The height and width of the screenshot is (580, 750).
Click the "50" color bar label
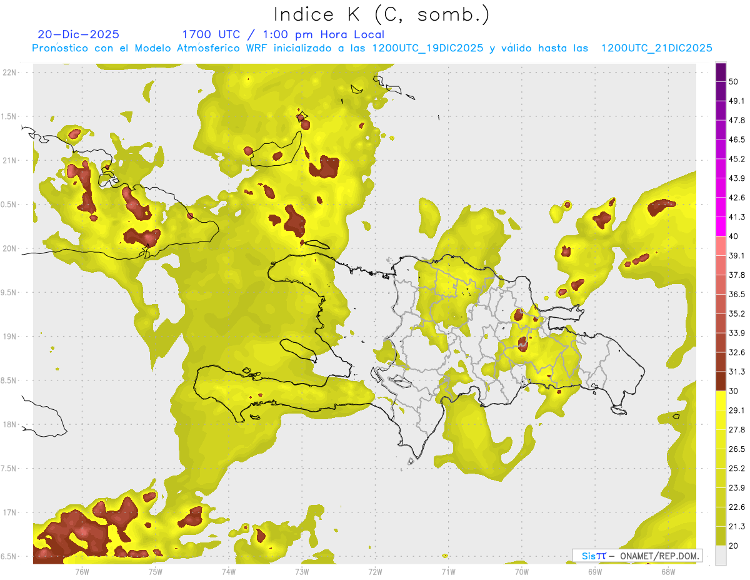click(x=733, y=81)
